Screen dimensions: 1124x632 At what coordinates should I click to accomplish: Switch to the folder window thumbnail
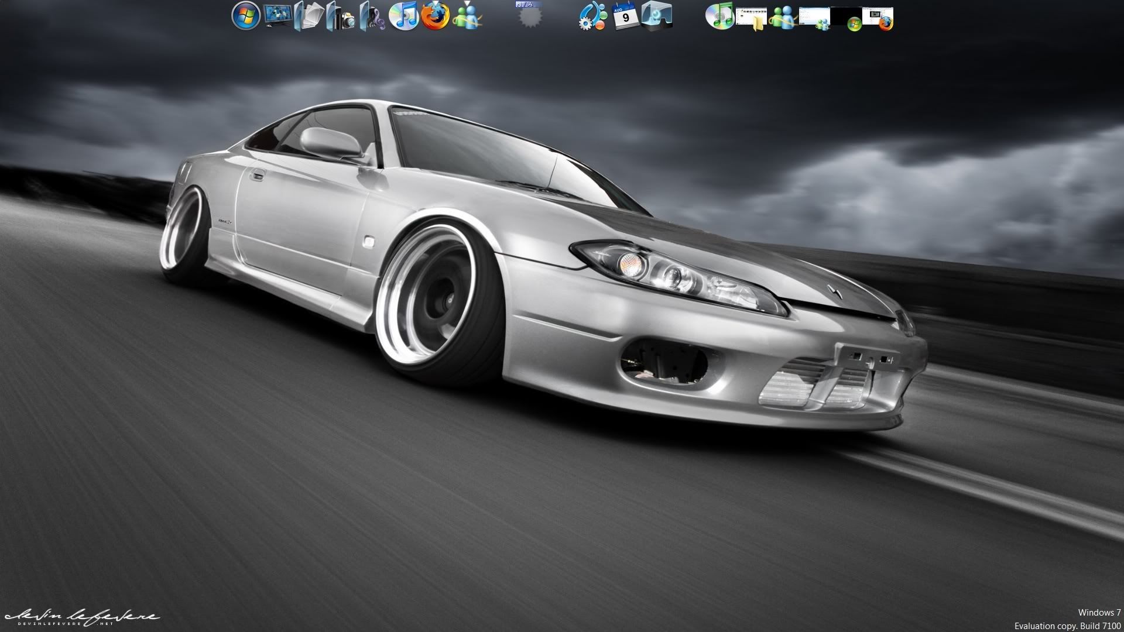[751, 18]
